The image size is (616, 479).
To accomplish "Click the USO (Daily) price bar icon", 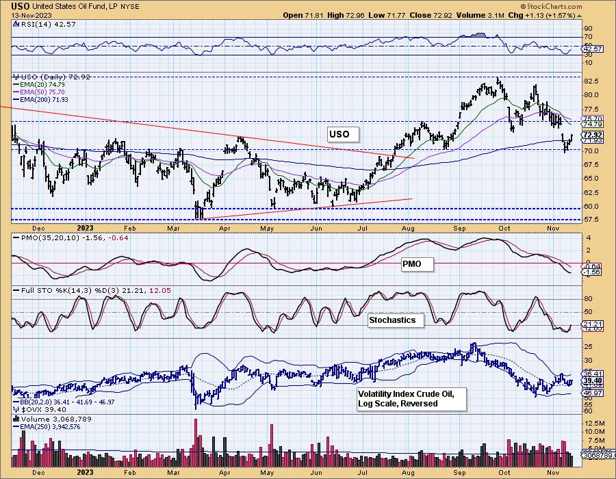I will 16,77.
